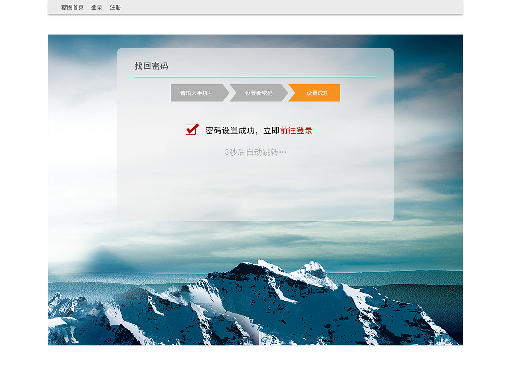Click the 3秒后自动跳转 countdown text

point(255,152)
